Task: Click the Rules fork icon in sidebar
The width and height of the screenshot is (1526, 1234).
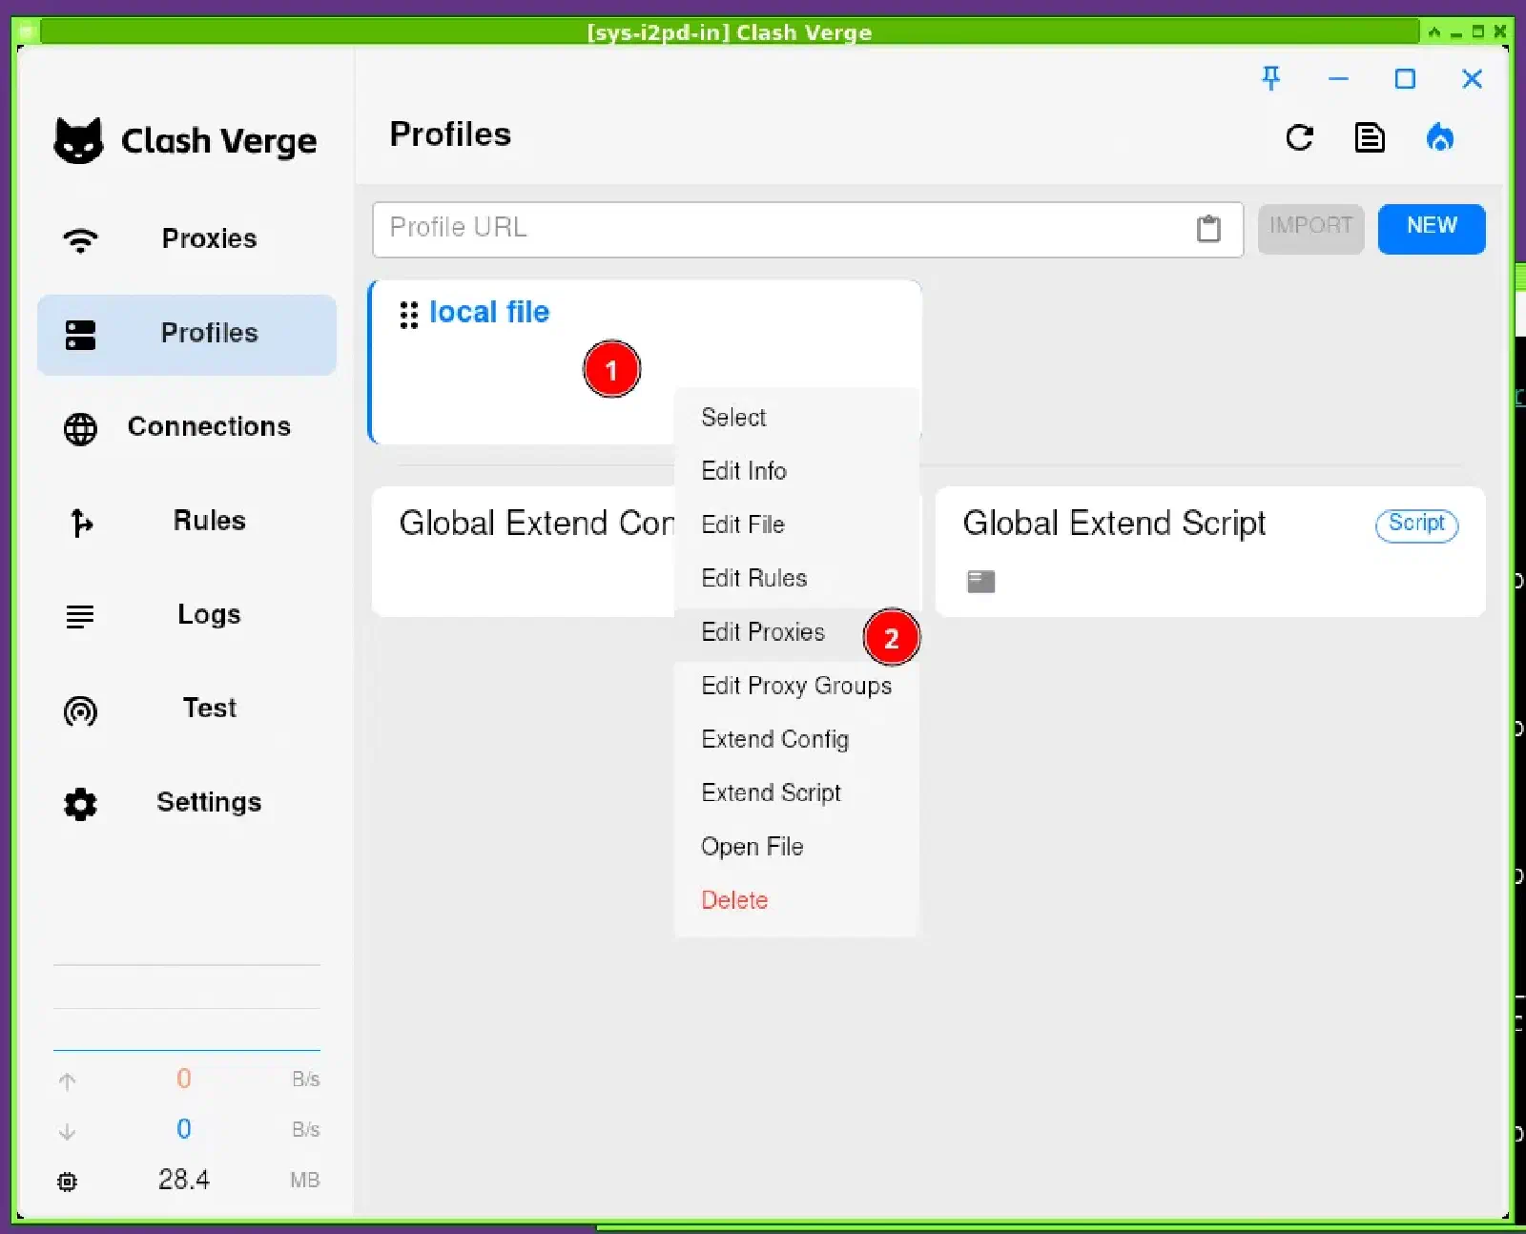Action: point(81,523)
